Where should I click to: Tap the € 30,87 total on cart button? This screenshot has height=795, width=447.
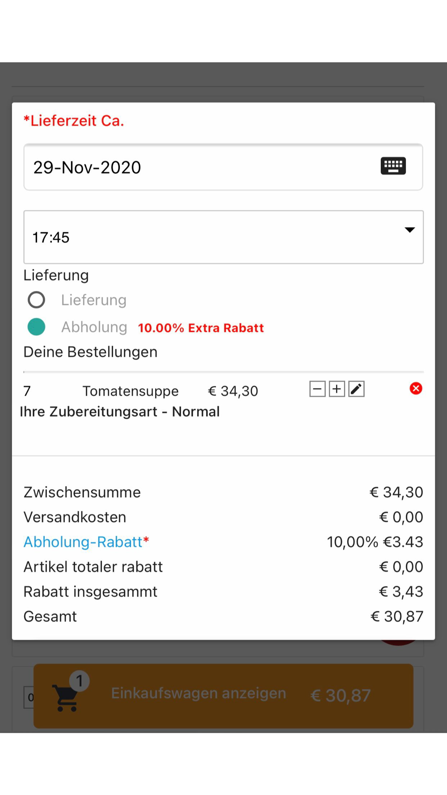[x=341, y=695]
